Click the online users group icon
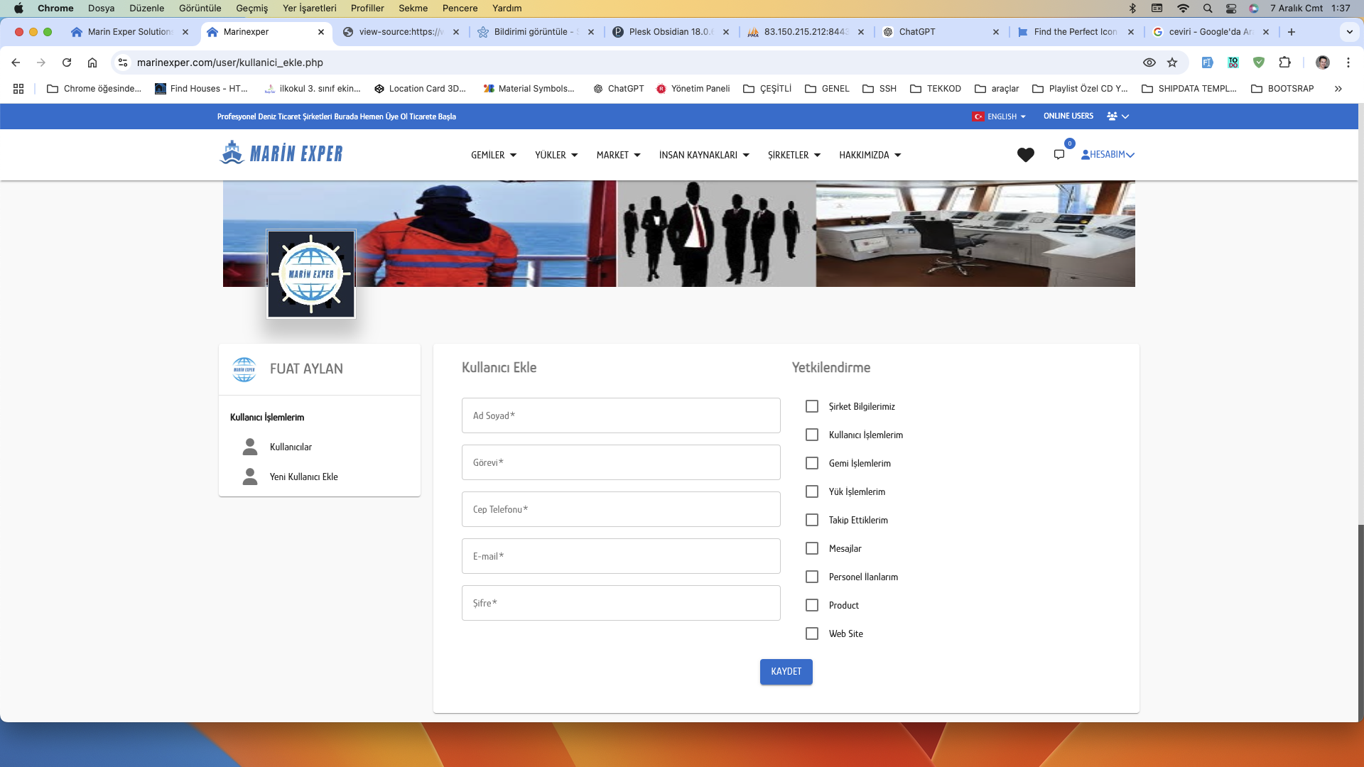The width and height of the screenshot is (1364, 767). [x=1112, y=116]
